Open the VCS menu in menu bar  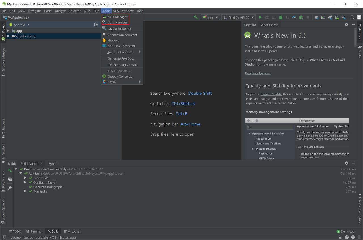(x=116, y=11)
